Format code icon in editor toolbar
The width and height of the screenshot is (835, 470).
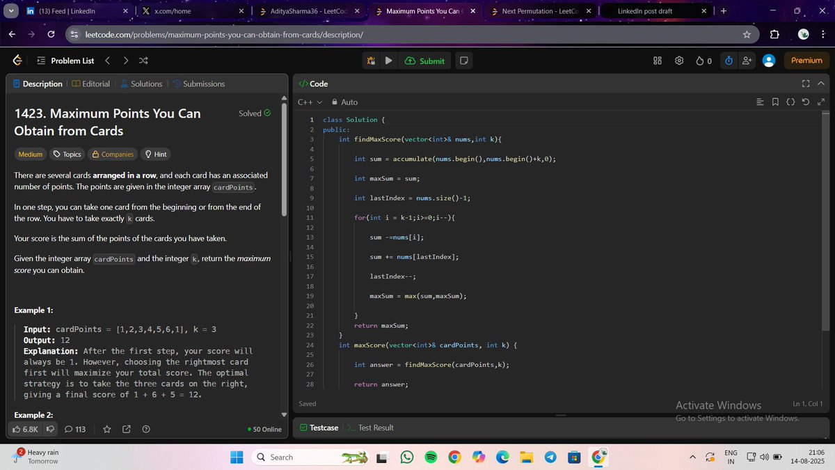pyautogui.click(x=760, y=102)
